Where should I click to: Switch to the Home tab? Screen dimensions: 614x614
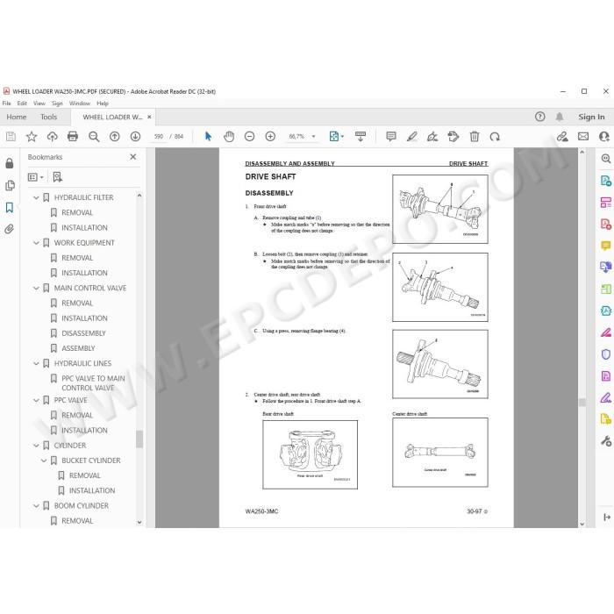coord(17,117)
